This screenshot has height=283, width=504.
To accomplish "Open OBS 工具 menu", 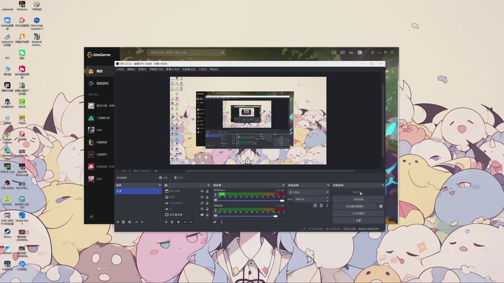I will point(202,69).
